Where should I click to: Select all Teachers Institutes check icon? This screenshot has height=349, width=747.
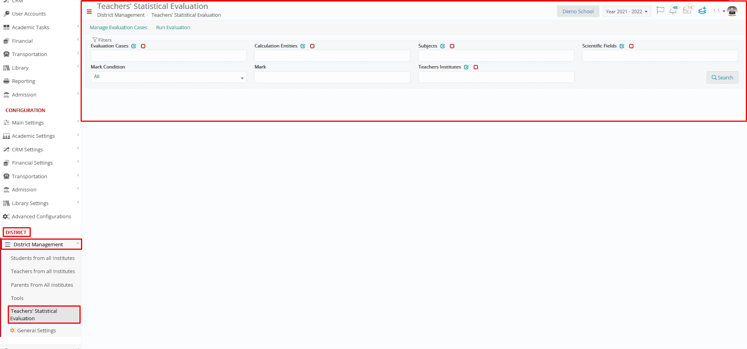tap(466, 67)
